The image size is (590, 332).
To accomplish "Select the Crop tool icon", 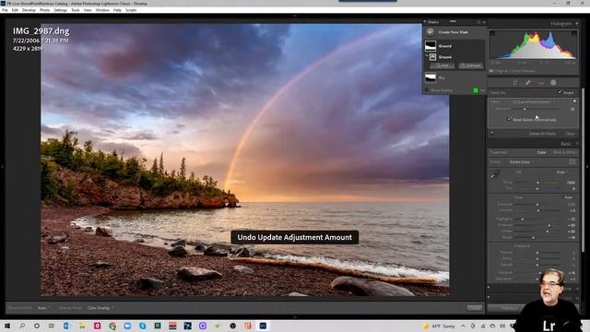I will pyautogui.click(x=515, y=83).
